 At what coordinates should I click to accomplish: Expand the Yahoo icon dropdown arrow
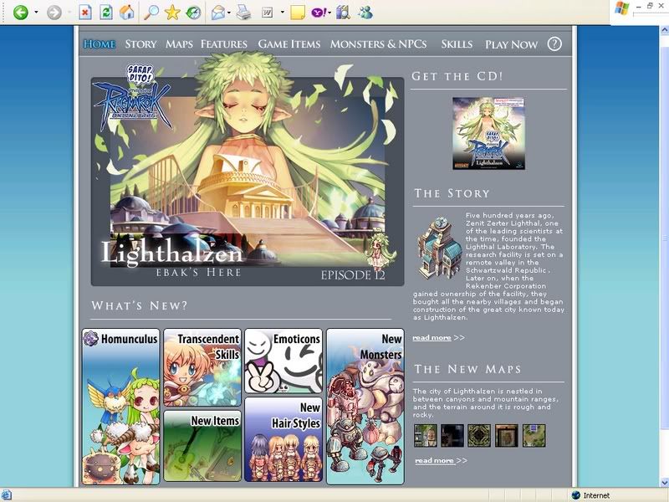(329, 13)
